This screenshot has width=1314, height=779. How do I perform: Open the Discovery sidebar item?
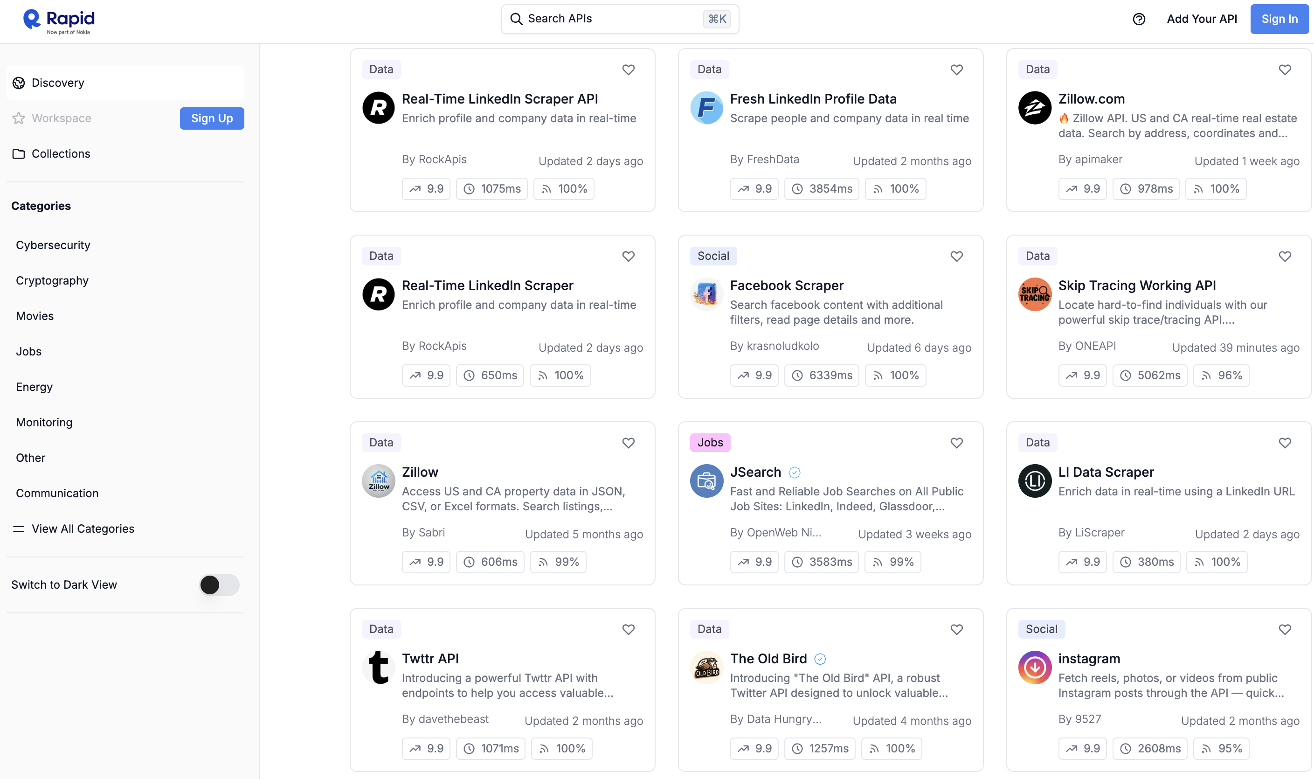click(x=125, y=83)
